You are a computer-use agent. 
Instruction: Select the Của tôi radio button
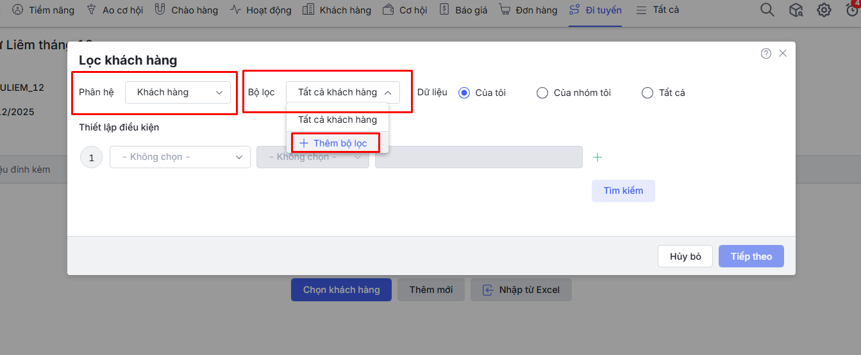(x=465, y=93)
